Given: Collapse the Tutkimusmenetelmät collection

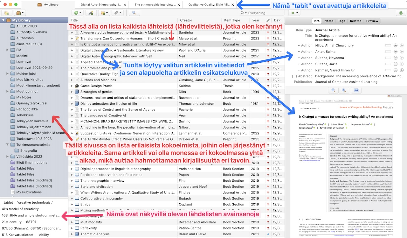Looking at the screenshot, I should (7, 145).
